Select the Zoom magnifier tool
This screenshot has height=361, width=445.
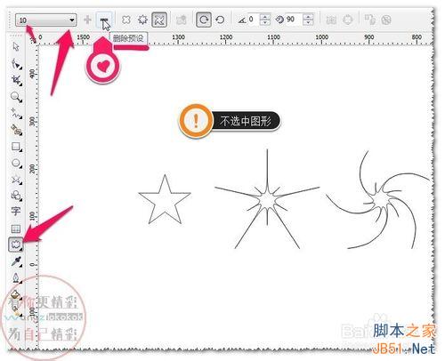pos(16,97)
